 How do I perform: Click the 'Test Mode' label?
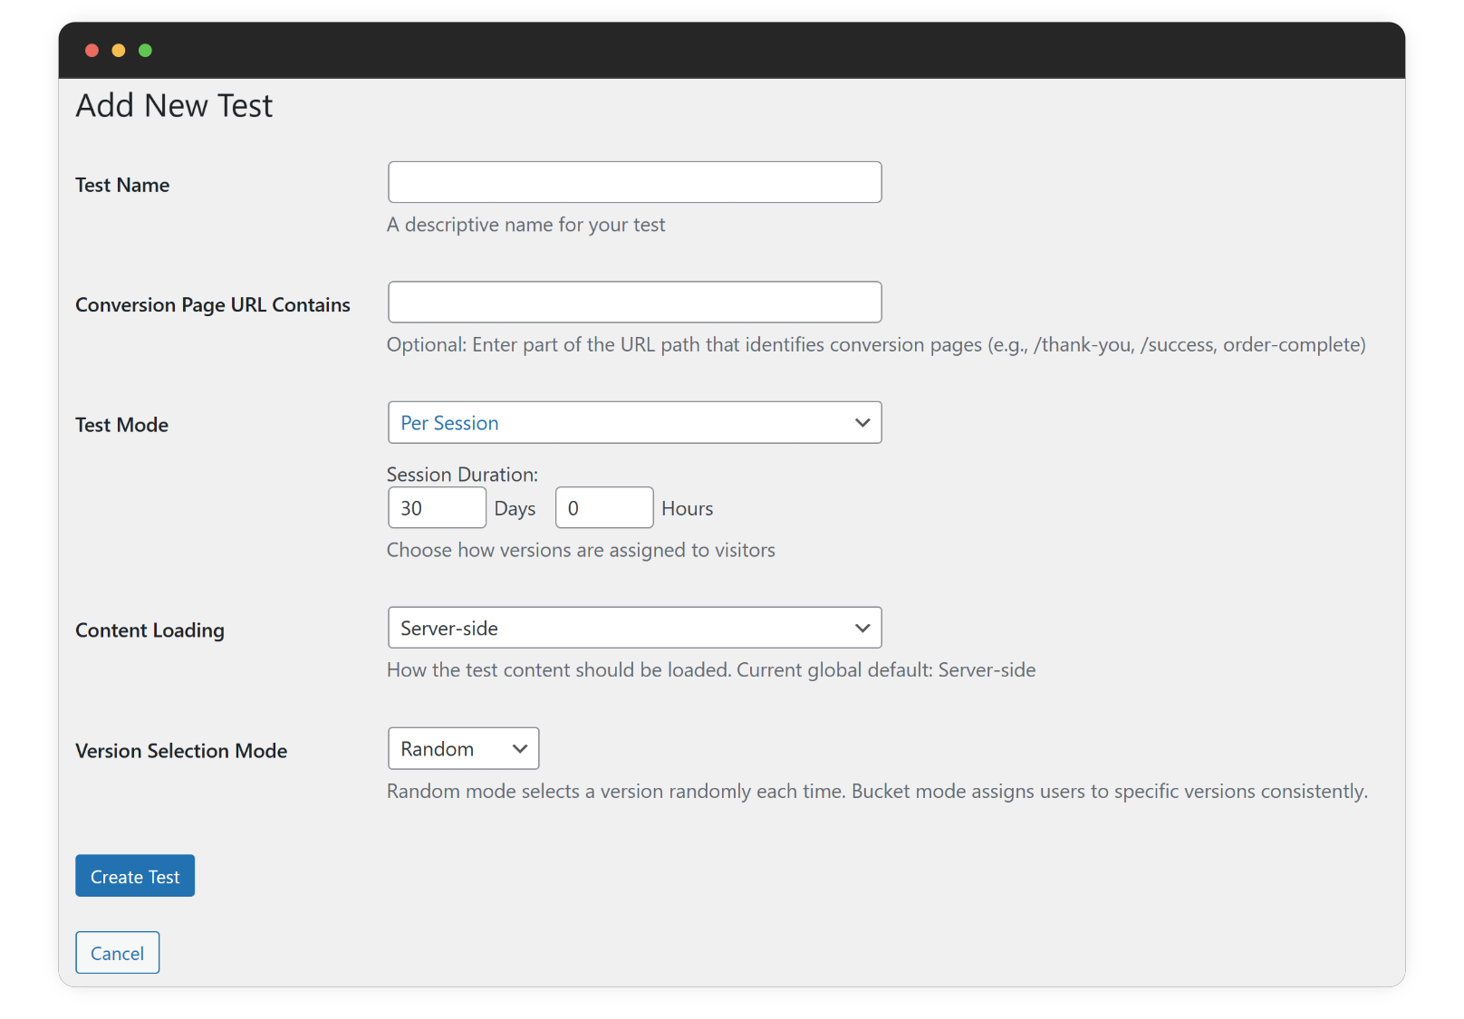pyautogui.click(x=121, y=425)
